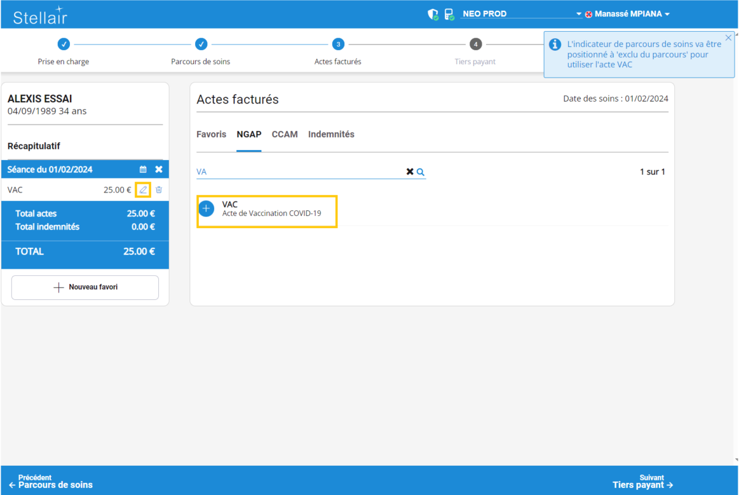Click the Prise en charge step label
The width and height of the screenshot is (739, 495).
[63, 61]
